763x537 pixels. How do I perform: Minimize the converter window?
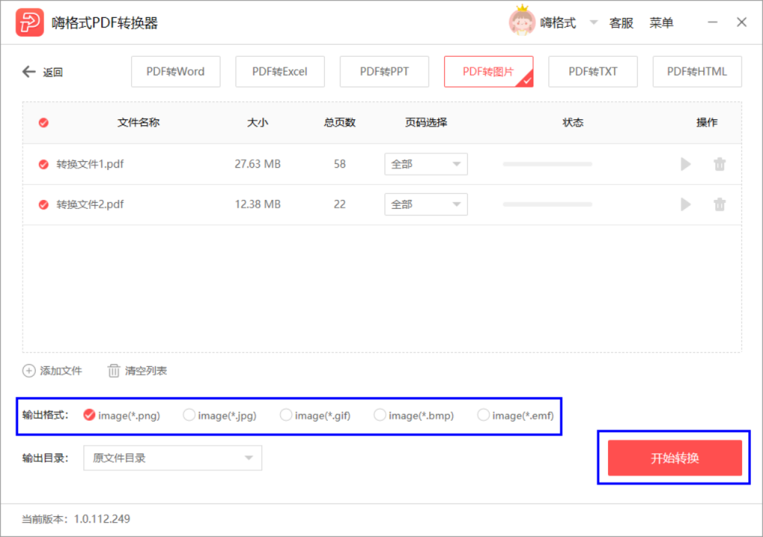pyautogui.click(x=712, y=22)
